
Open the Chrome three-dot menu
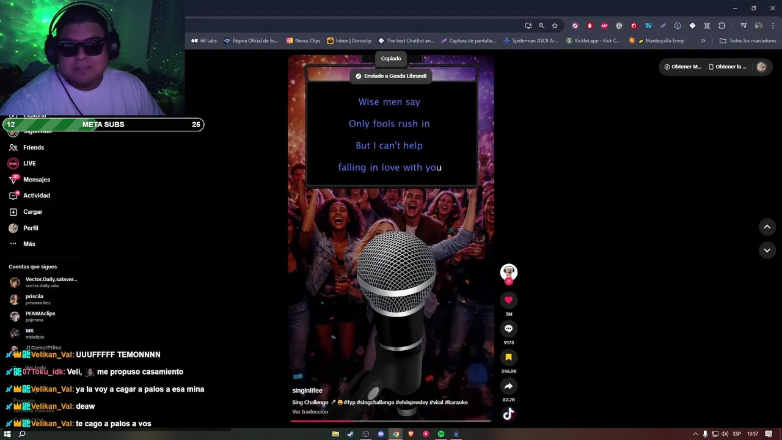[773, 26]
